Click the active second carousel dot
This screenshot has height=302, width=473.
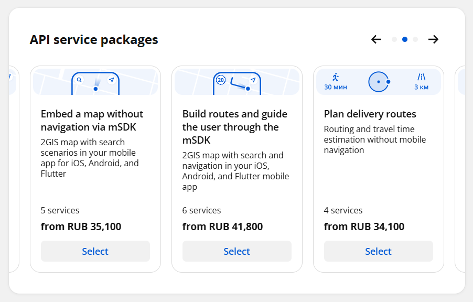pyautogui.click(x=405, y=39)
